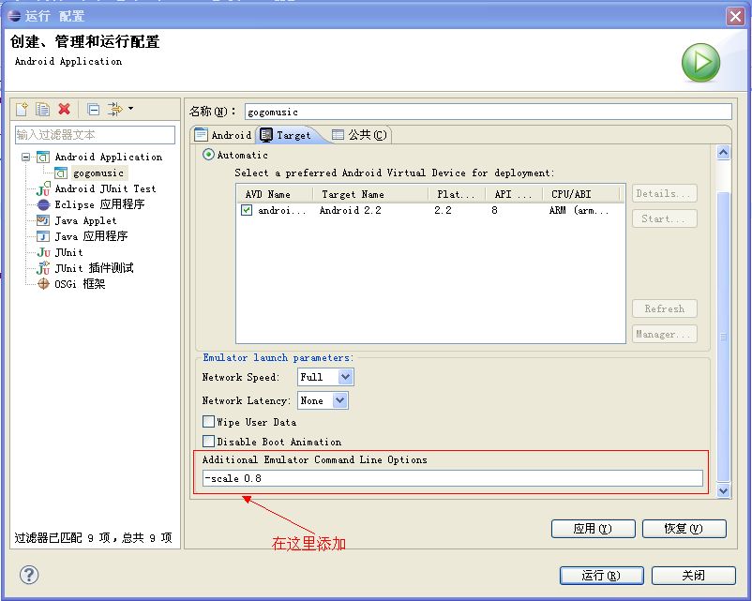Select Java 应用程序 configuration type
The image size is (752, 601).
coord(91,236)
